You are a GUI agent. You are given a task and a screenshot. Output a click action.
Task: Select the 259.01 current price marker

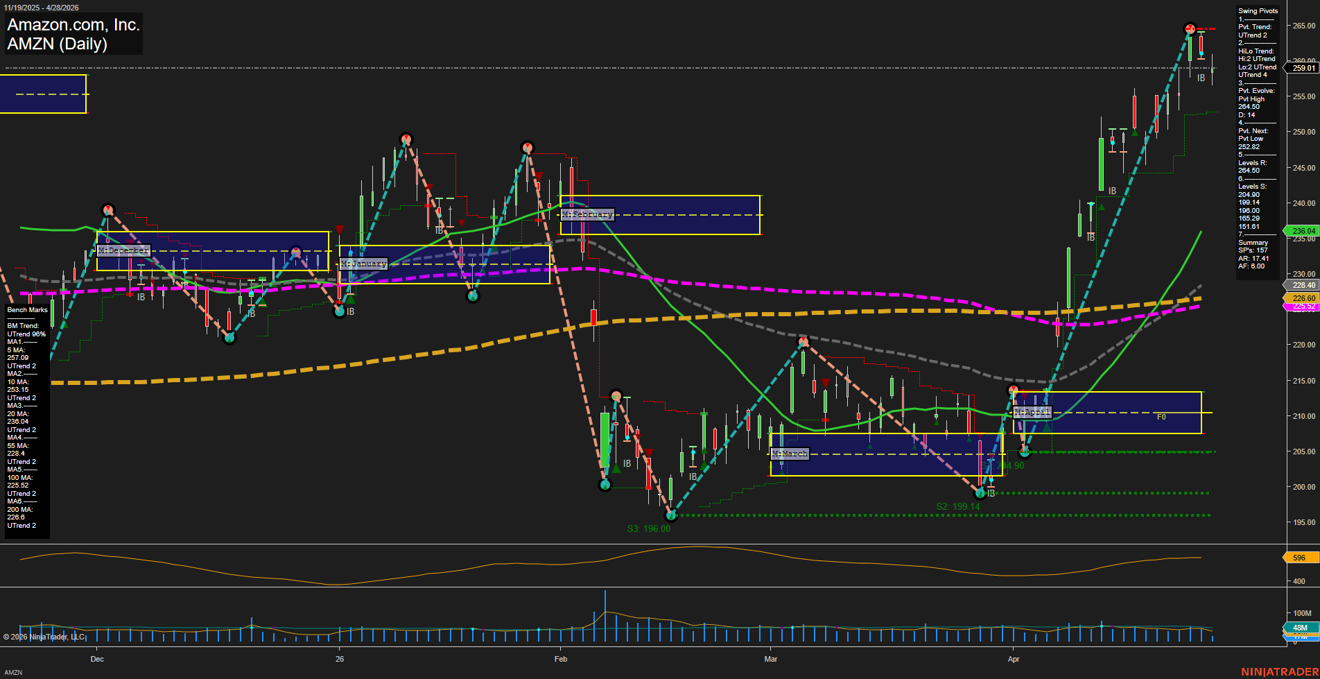point(1303,68)
